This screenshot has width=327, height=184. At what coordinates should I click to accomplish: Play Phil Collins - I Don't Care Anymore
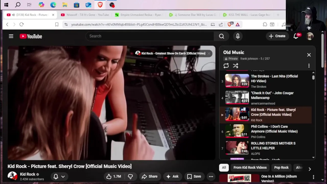tap(265, 131)
